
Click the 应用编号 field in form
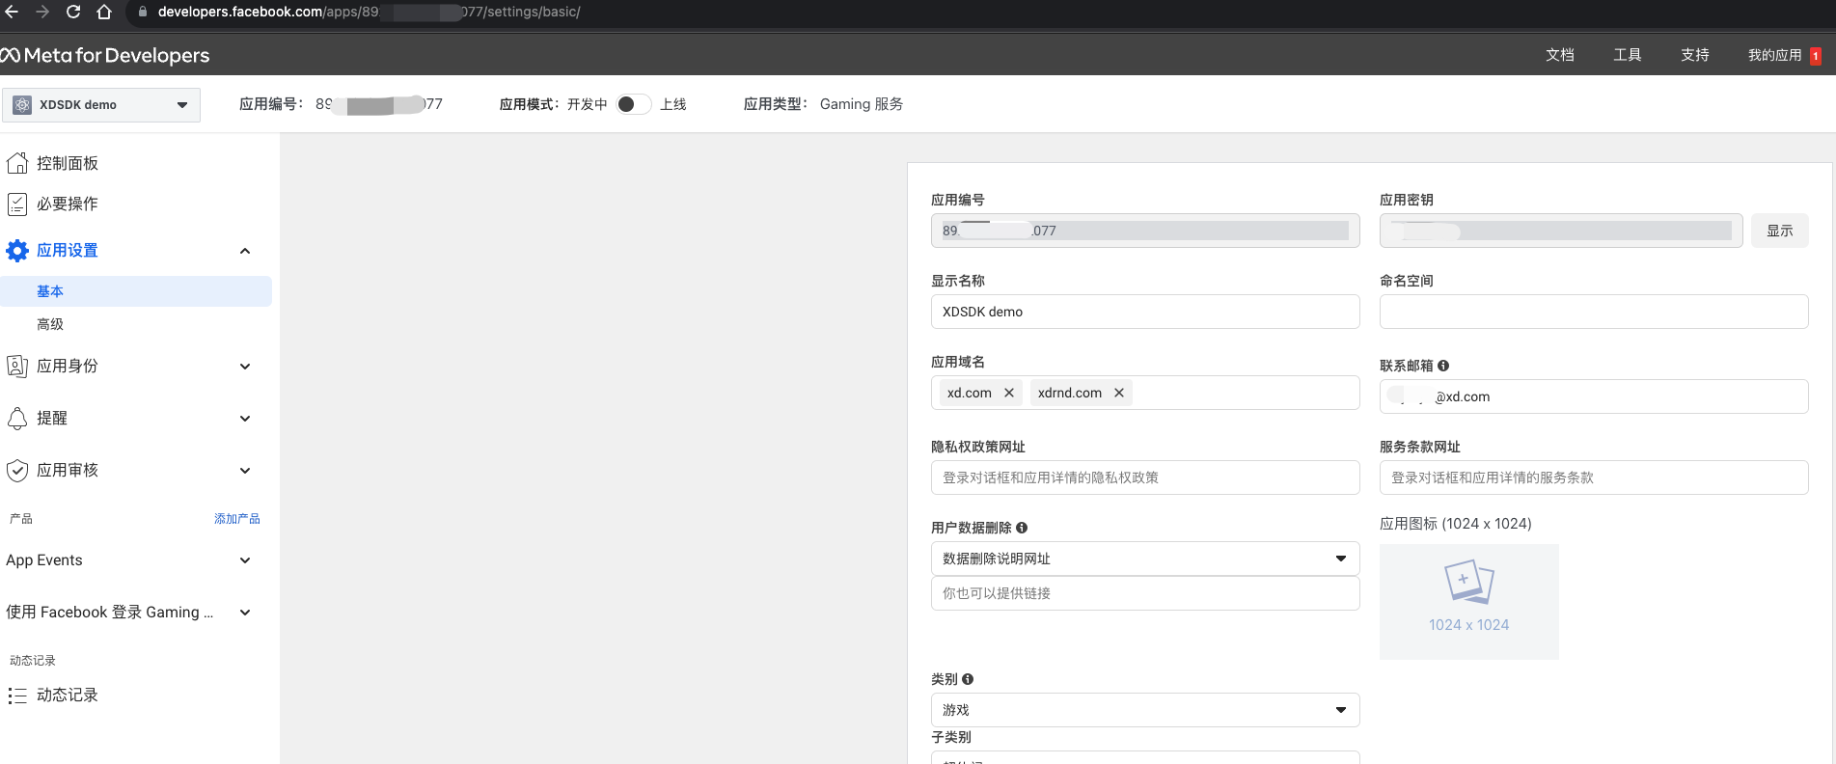click(x=1145, y=231)
